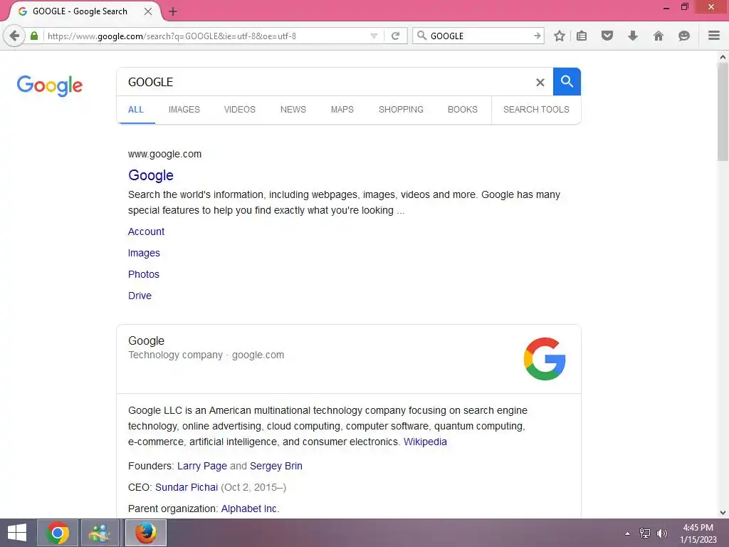
Task: Click the Firefox address bar URL
Action: tap(204, 36)
